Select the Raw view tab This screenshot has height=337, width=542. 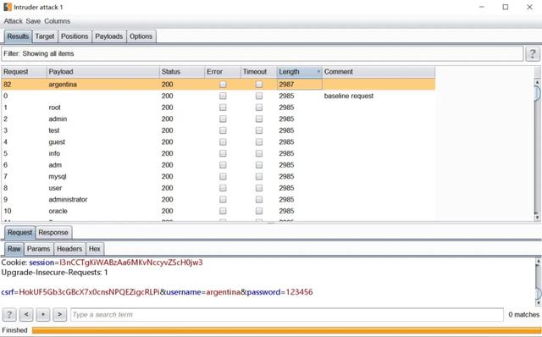[x=14, y=249]
